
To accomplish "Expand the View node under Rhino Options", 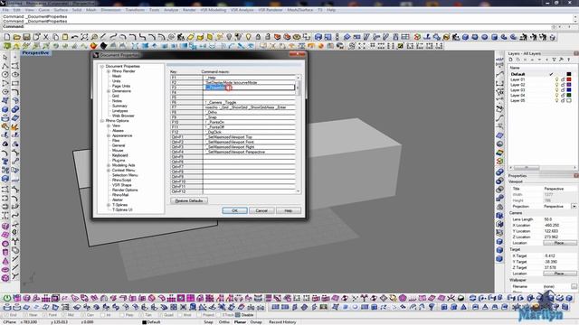I will coord(109,125).
